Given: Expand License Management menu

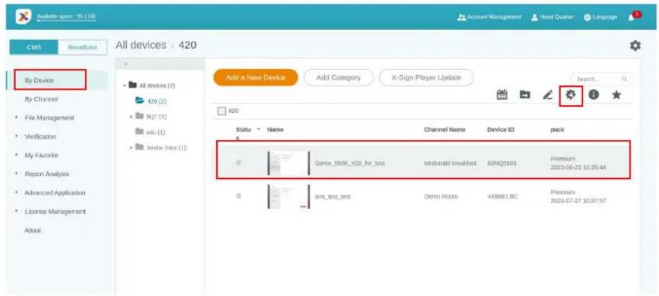Looking at the screenshot, I should (55, 212).
